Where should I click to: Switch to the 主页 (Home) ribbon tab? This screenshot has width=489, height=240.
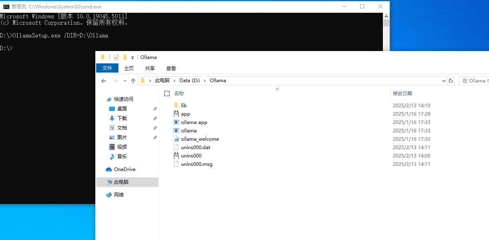[x=129, y=69]
